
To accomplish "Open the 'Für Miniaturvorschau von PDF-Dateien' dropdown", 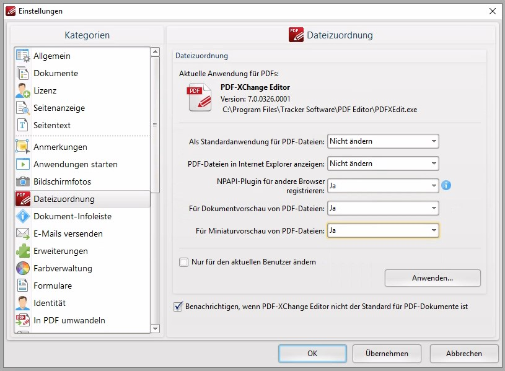I will coord(383,230).
